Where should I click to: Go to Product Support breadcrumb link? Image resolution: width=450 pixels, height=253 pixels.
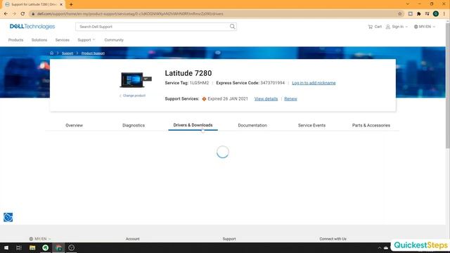pyautogui.click(x=93, y=53)
